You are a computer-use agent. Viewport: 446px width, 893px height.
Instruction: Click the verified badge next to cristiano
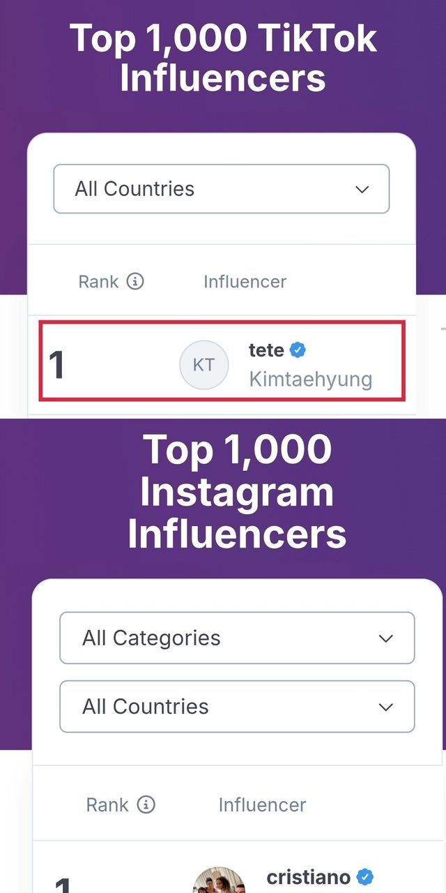click(365, 877)
